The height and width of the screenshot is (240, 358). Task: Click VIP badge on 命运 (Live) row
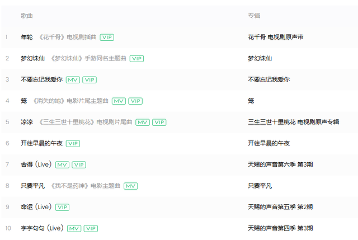[x=62, y=207]
